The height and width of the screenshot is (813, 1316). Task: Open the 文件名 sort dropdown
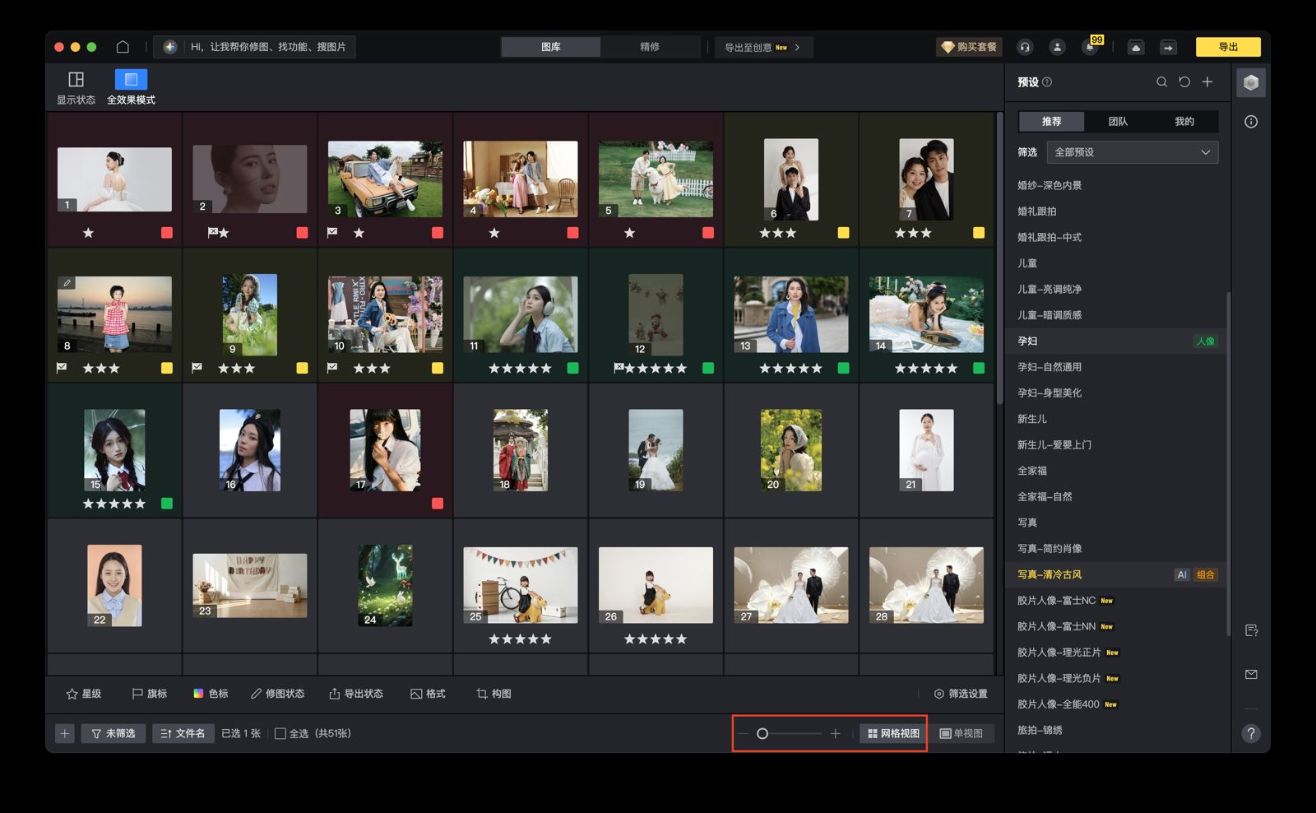pyautogui.click(x=183, y=733)
